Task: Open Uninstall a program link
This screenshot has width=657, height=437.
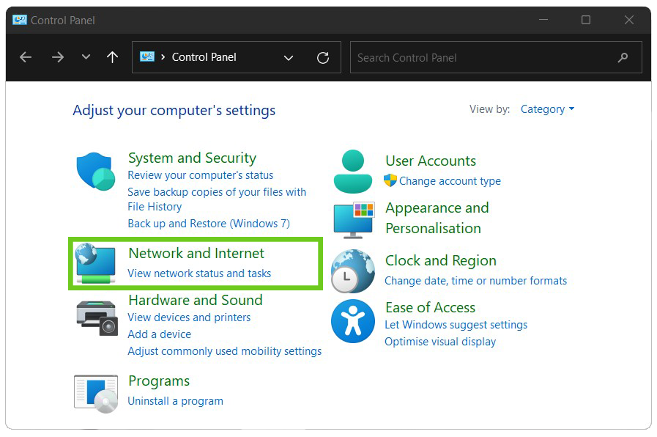Action: pyautogui.click(x=175, y=401)
